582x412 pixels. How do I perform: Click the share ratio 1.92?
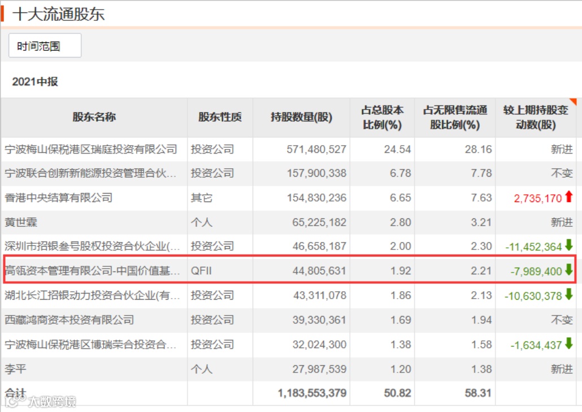(x=401, y=271)
